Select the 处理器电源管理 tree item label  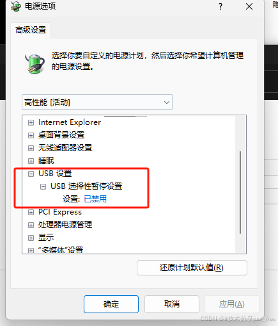click(65, 225)
